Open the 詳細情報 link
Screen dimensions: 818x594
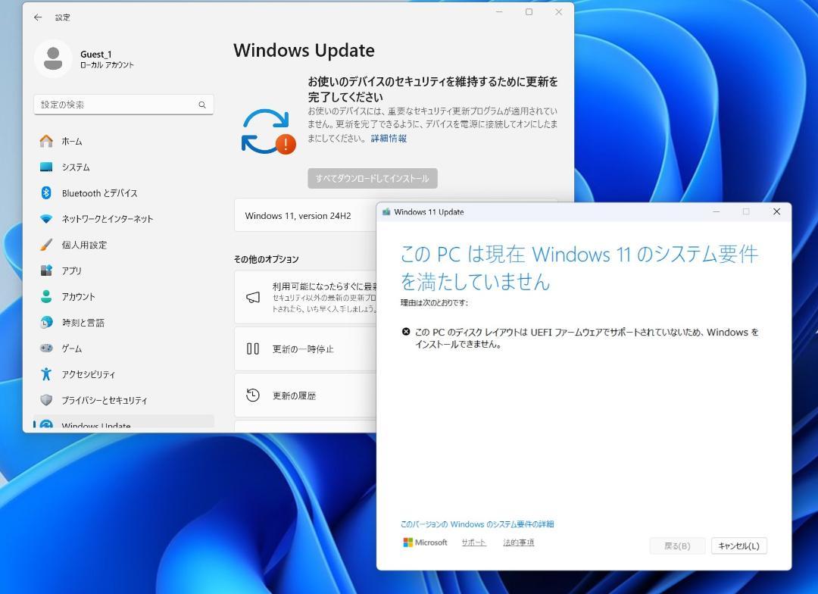(x=389, y=139)
